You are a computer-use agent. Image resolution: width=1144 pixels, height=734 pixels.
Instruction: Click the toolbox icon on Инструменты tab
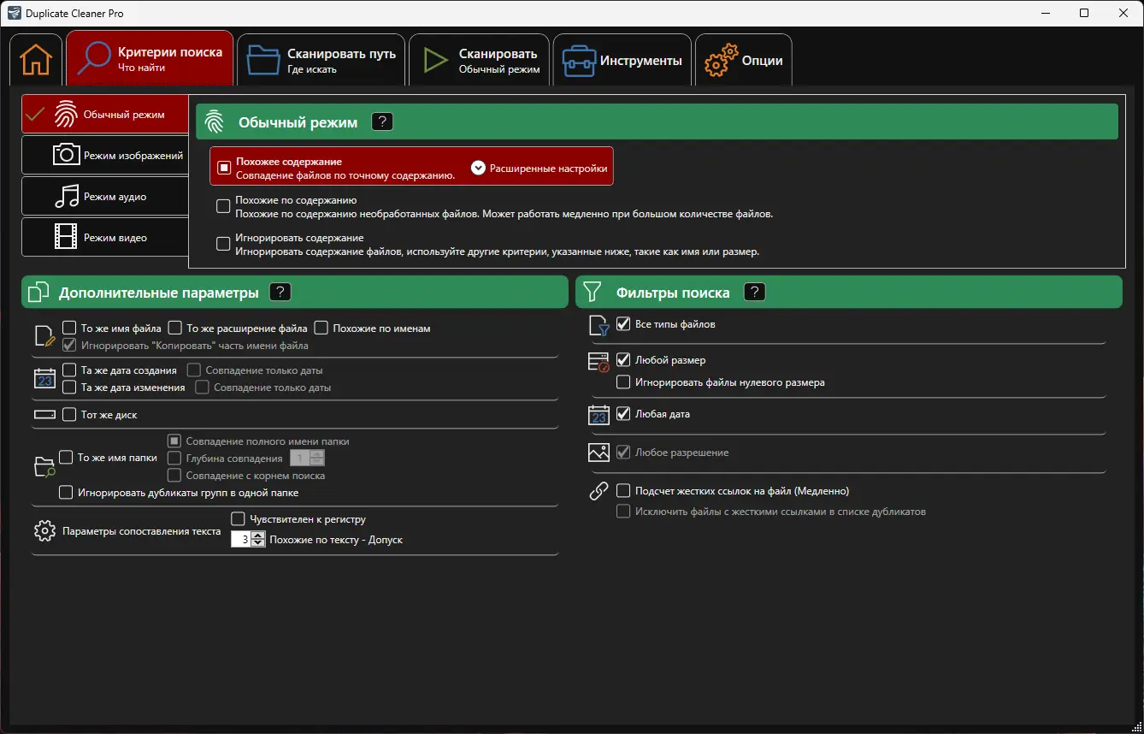579,60
